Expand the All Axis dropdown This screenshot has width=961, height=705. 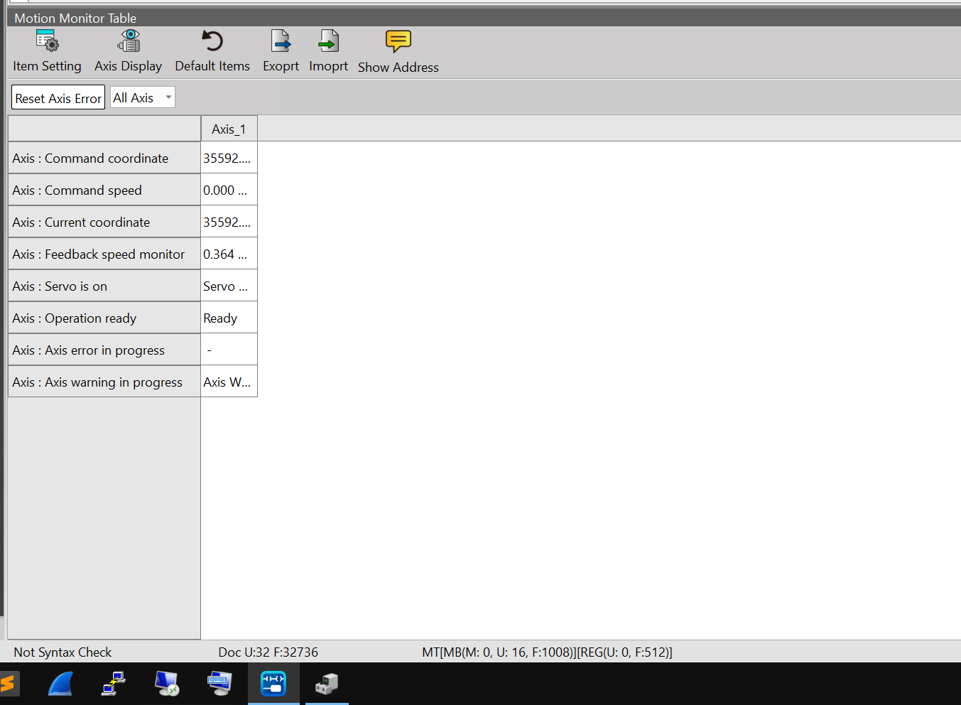[x=168, y=97]
